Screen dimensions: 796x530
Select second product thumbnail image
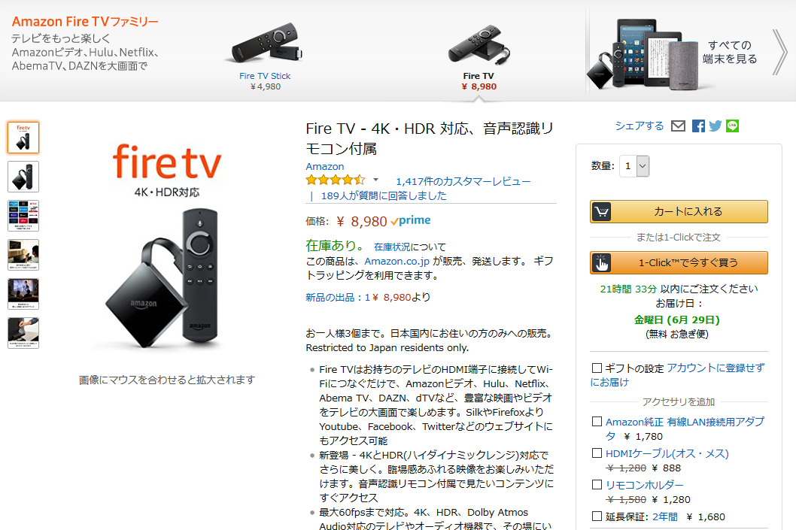click(x=23, y=177)
